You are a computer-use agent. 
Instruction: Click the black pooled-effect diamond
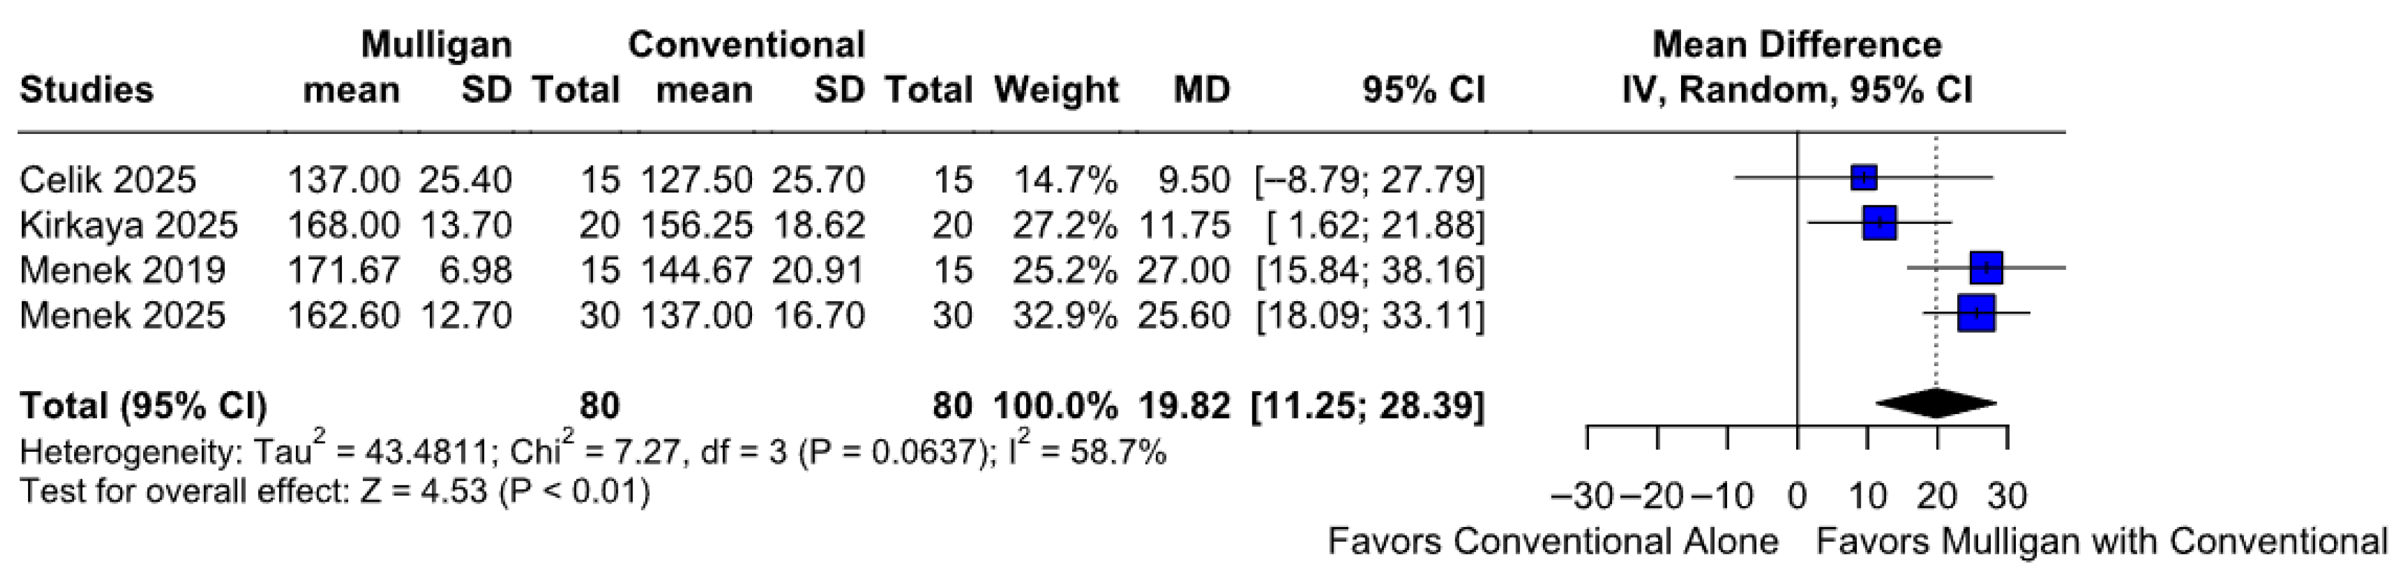click(x=1937, y=403)
